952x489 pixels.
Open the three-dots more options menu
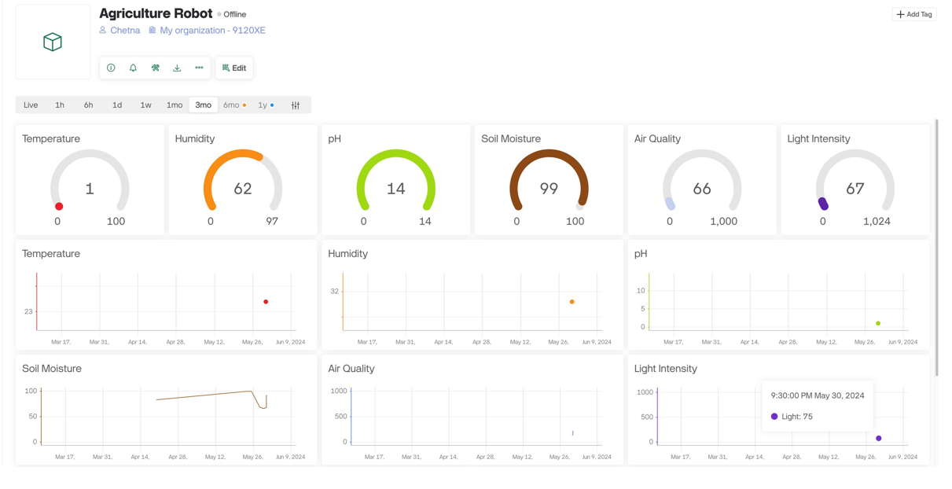(x=199, y=68)
